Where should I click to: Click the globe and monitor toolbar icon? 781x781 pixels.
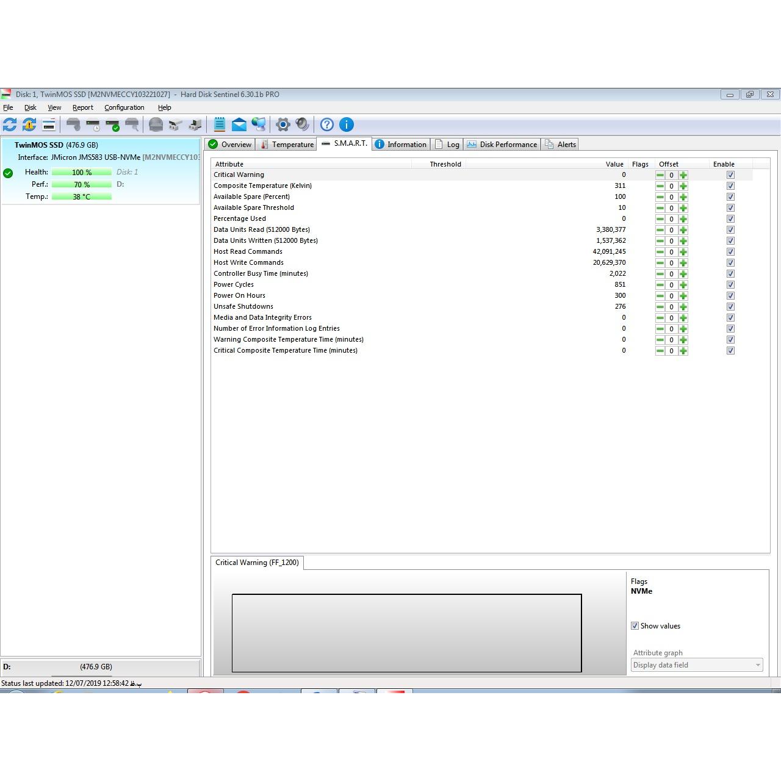tap(259, 125)
